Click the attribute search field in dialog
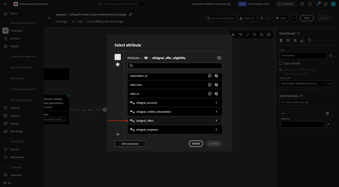 (x=174, y=66)
